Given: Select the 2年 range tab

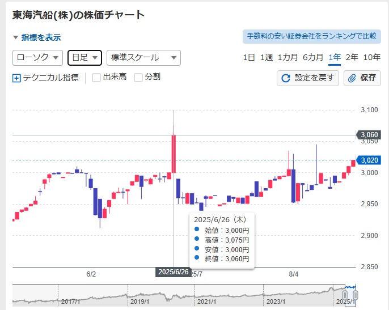Looking at the screenshot, I should pos(352,58).
